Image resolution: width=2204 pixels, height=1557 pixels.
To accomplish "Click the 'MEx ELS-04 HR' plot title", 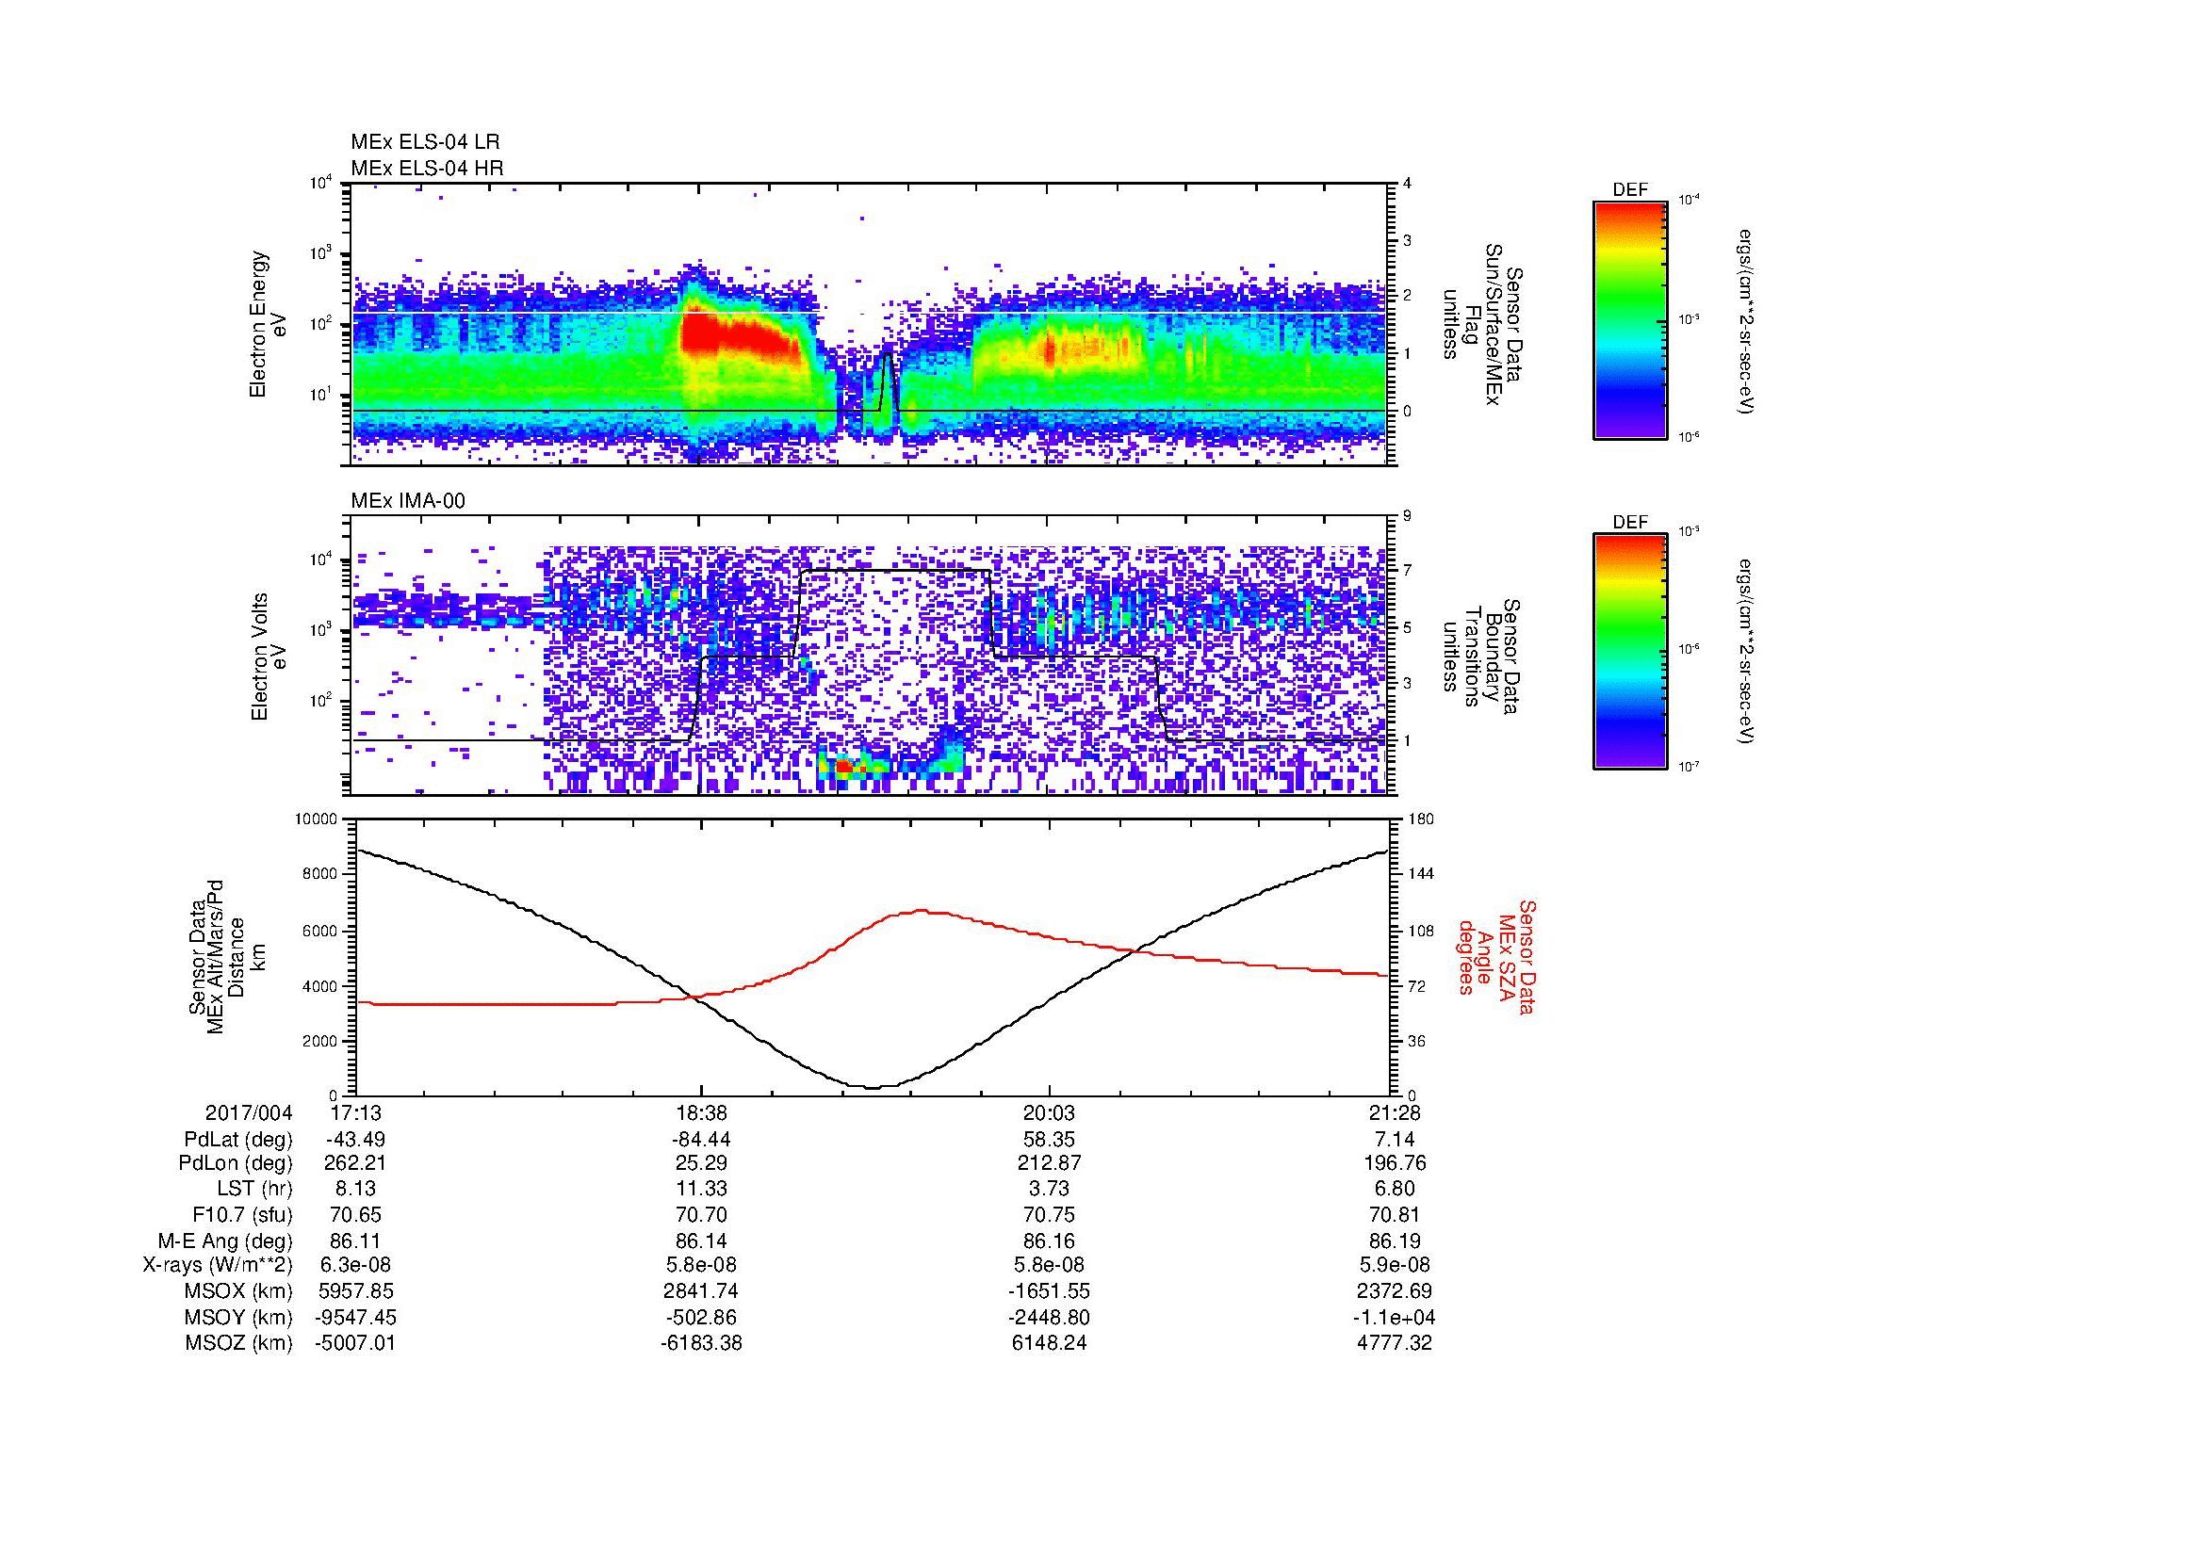I will [x=427, y=168].
